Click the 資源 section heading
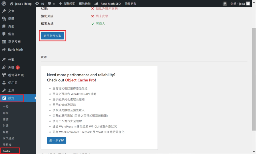This screenshot has height=154, width=256. (x=44, y=57)
